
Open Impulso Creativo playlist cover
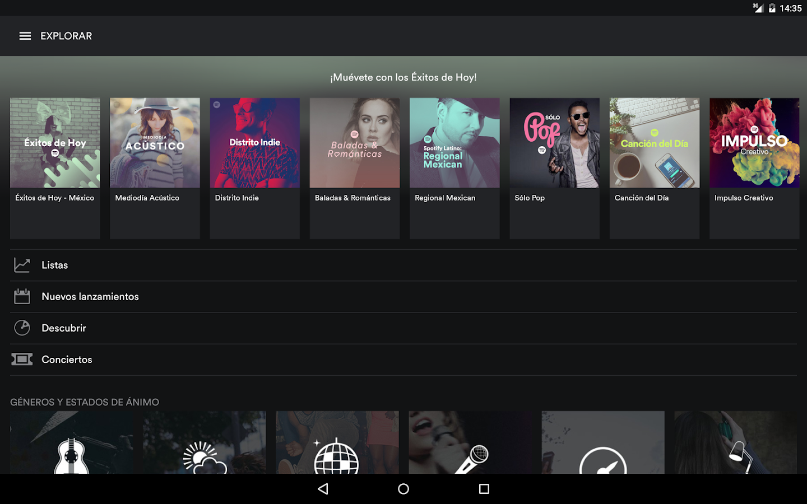coord(754,143)
